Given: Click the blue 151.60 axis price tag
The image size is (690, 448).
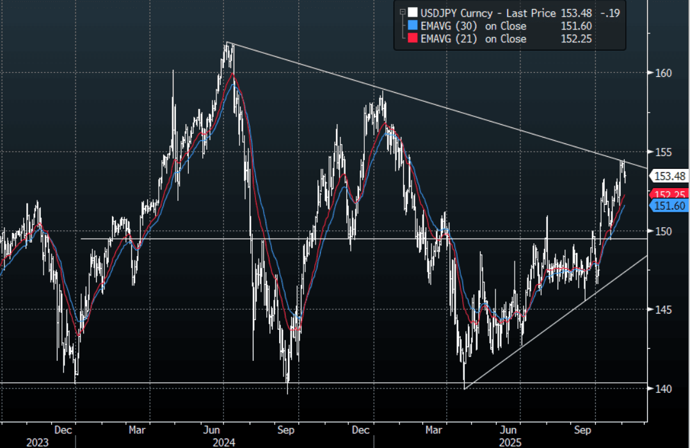Looking at the screenshot, I should [x=669, y=205].
